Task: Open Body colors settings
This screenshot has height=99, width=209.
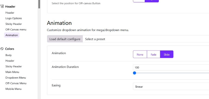Action: tap(9, 55)
